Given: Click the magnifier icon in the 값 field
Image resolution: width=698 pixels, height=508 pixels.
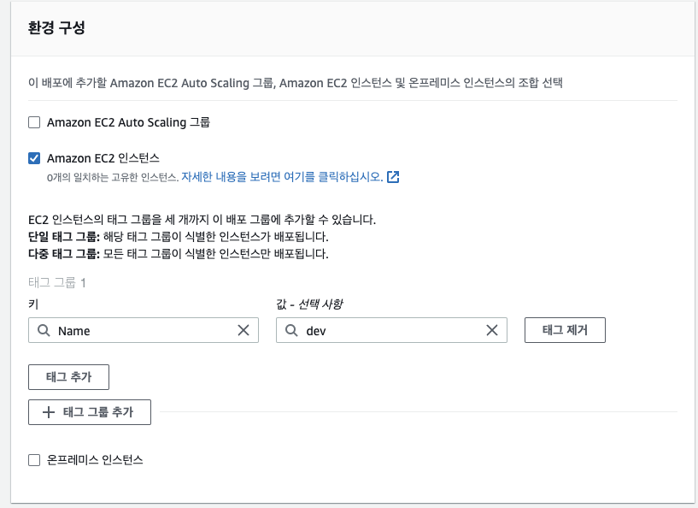Looking at the screenshot, I should tap(290, 331).
